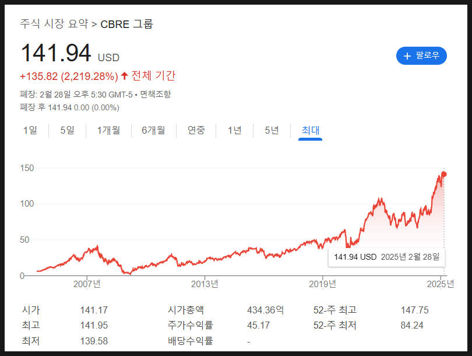472x356 pixels.
Task: Switch to the 1개월 chart range
Action: tap(108, 130)
